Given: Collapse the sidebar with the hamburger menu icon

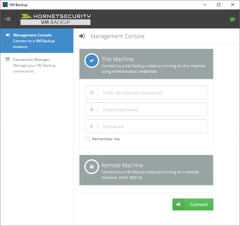Looking at the screenshot, I should (8, 19).
